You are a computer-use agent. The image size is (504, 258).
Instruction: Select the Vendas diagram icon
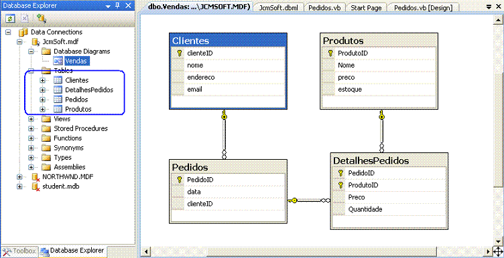(58, 61)
